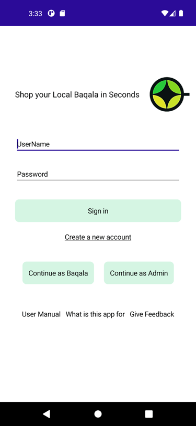The height and width of the screenshot is (426, 196).
Task: Tap the Sign in button
Action: point(98,211)
